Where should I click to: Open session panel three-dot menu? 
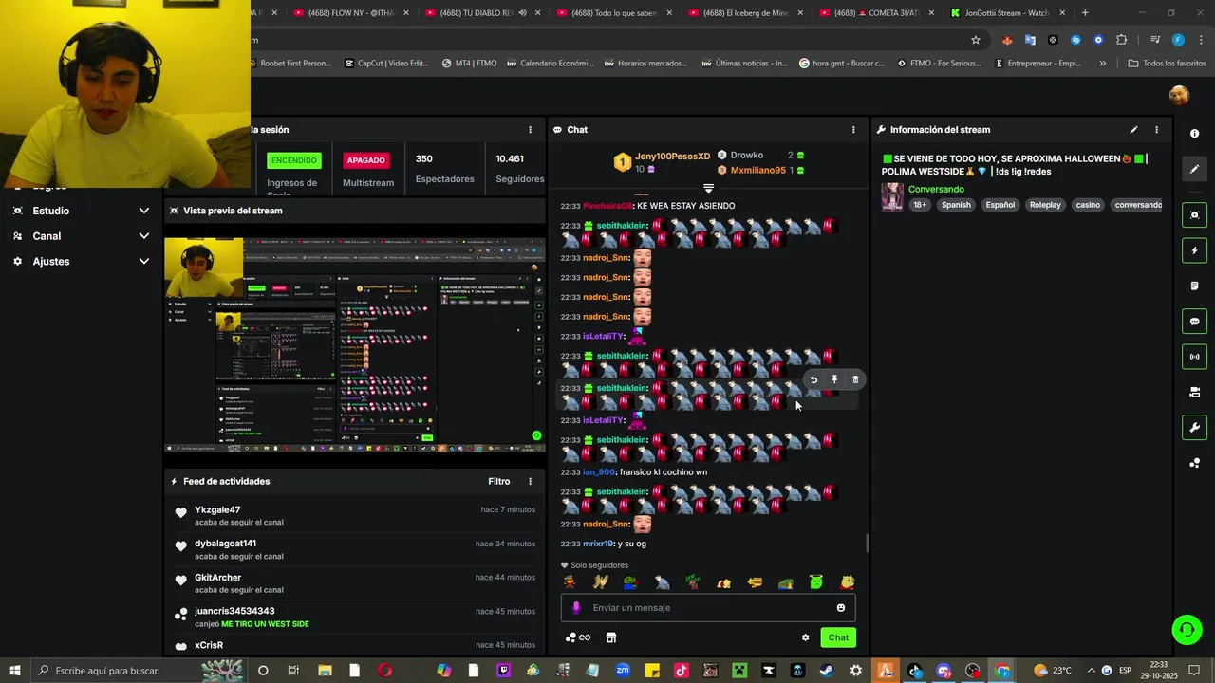(531, 130)
